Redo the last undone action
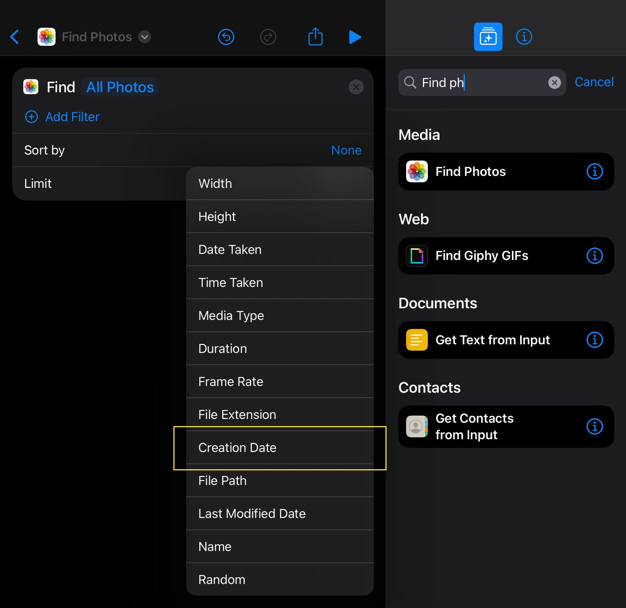 [268, 37]
